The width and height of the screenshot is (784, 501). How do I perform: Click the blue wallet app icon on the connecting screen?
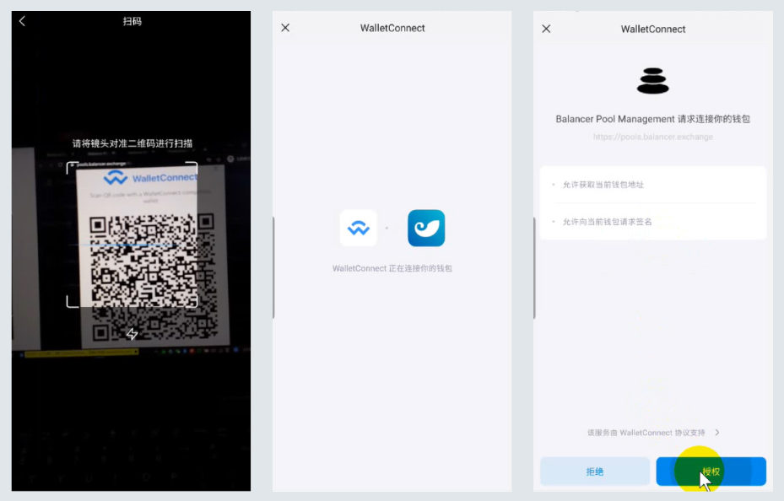click(426, 229)
